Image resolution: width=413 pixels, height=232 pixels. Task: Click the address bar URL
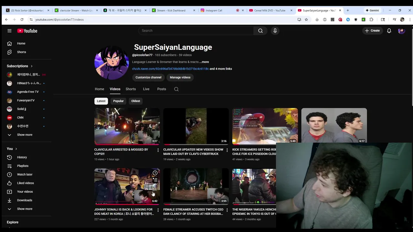click(59, 20)
